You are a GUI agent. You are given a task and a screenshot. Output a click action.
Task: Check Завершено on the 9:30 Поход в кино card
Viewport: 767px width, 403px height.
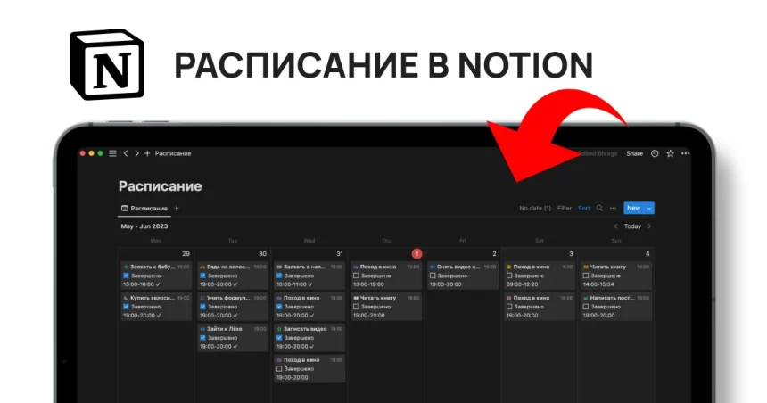point(509,276)
